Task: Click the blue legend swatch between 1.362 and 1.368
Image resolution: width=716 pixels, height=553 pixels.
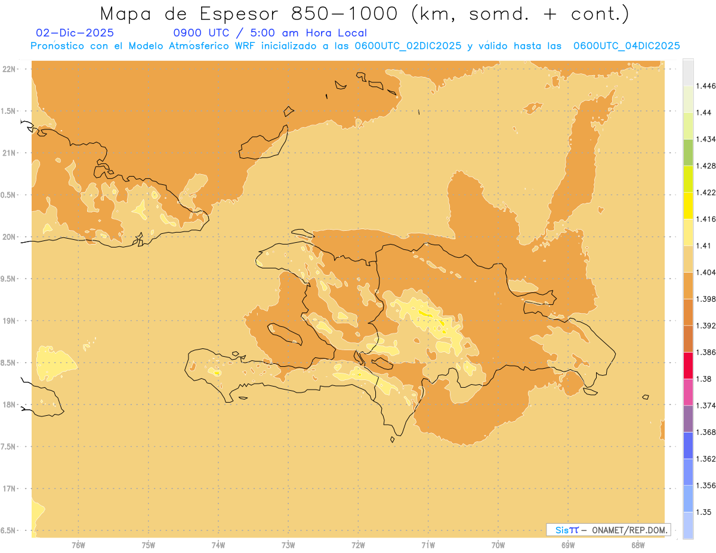Action: pos(688,446)
